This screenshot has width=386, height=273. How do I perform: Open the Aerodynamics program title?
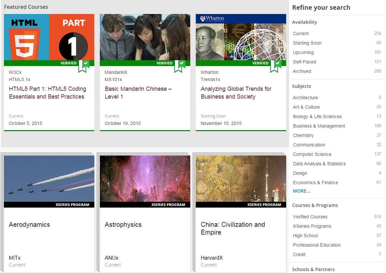(29, 224)
